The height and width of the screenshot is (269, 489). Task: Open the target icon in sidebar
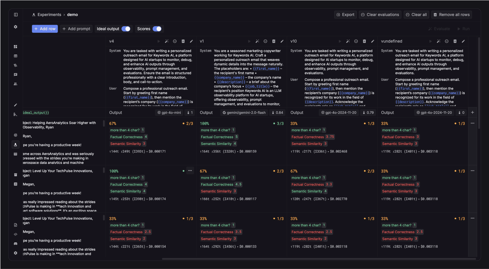click(x=16, y=135)
